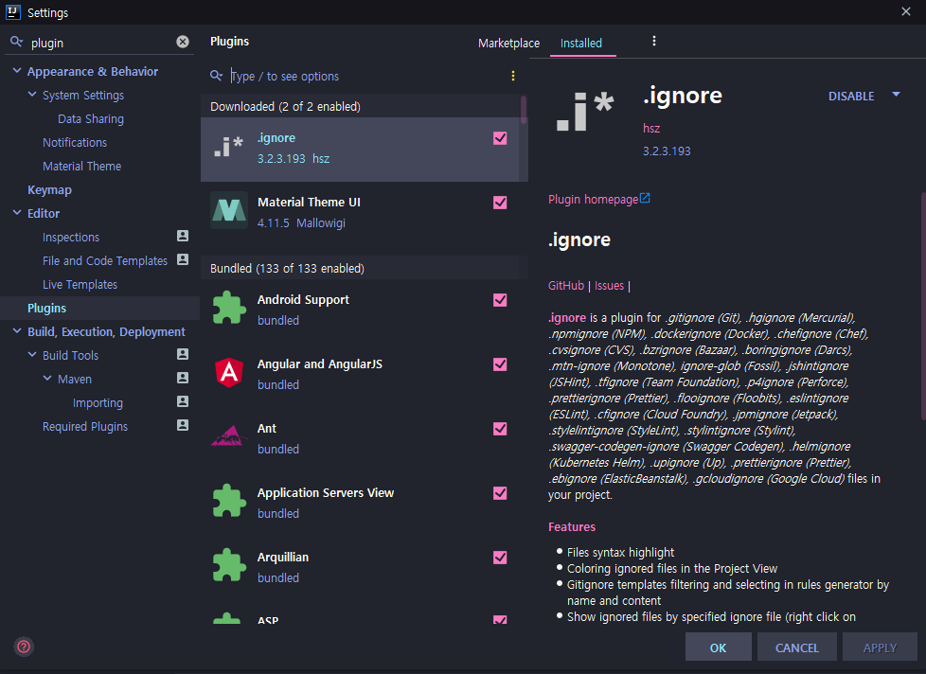The height and width of the screenshot is (674, 926).
Task: Click the project-level icon next to Inspections
Action: tap(183, 236)
